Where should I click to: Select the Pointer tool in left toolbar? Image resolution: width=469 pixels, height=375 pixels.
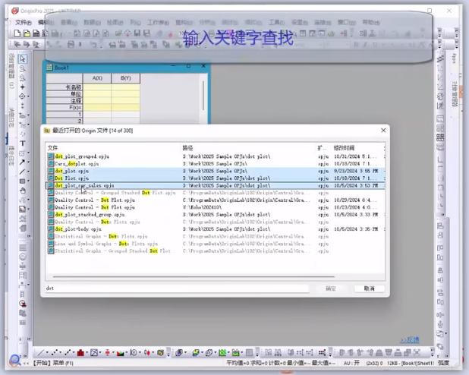point(23,59)
